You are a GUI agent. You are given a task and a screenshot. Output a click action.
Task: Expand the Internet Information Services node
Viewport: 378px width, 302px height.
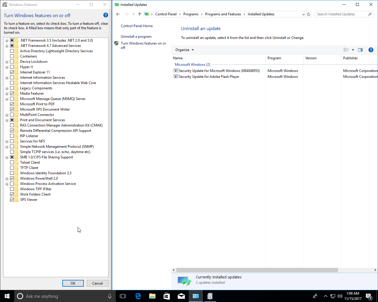coord(7,78)
